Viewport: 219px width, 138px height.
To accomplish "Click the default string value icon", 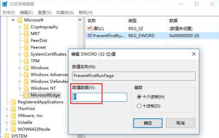I will pos(90,28).
